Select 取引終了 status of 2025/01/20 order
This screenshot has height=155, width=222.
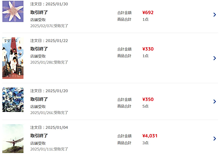pyautogui.click(x=39, y=99)
